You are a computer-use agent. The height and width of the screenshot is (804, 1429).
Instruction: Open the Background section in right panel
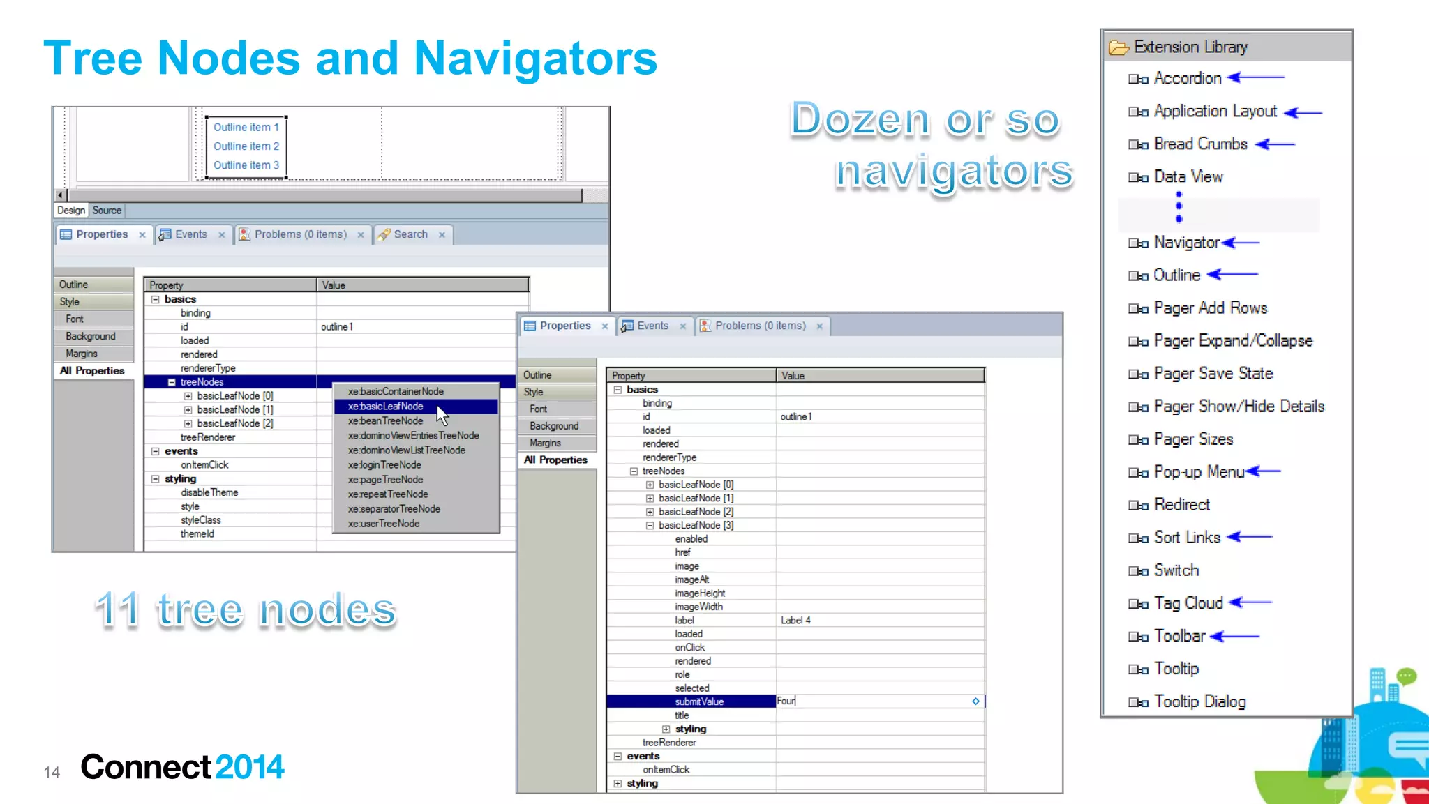558,425
